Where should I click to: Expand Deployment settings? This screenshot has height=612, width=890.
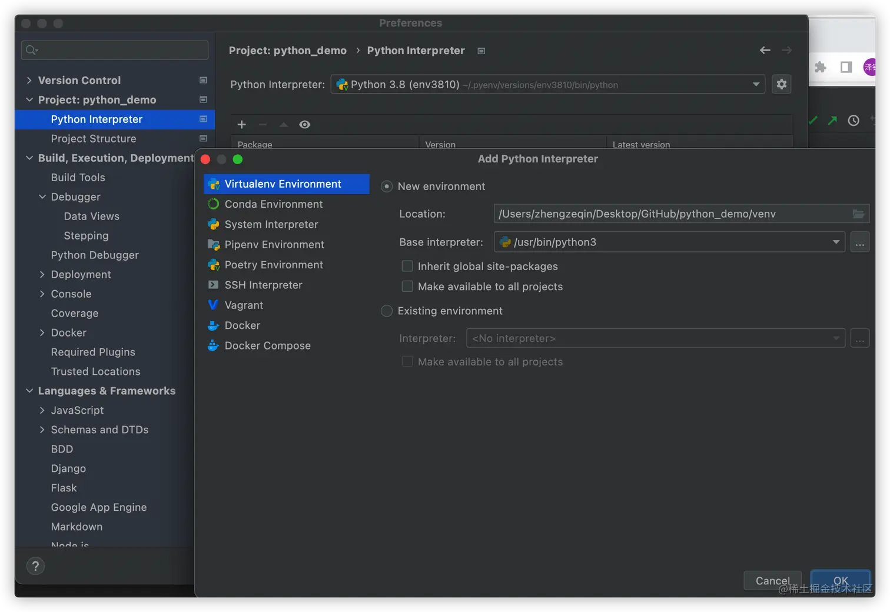(42, 274)
